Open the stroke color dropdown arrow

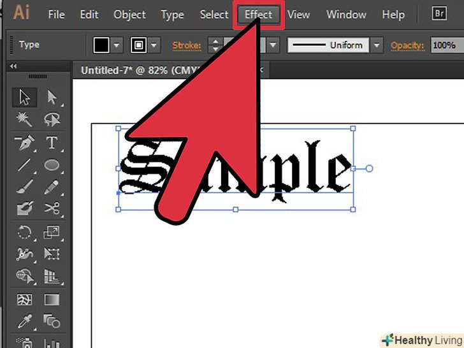(154, 45)
